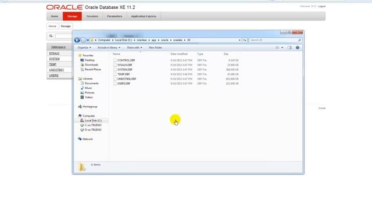The height and width of the screenshot is (209, 372).
Task: Toggle the preview pane icon
Action: [x=289, y=48]
